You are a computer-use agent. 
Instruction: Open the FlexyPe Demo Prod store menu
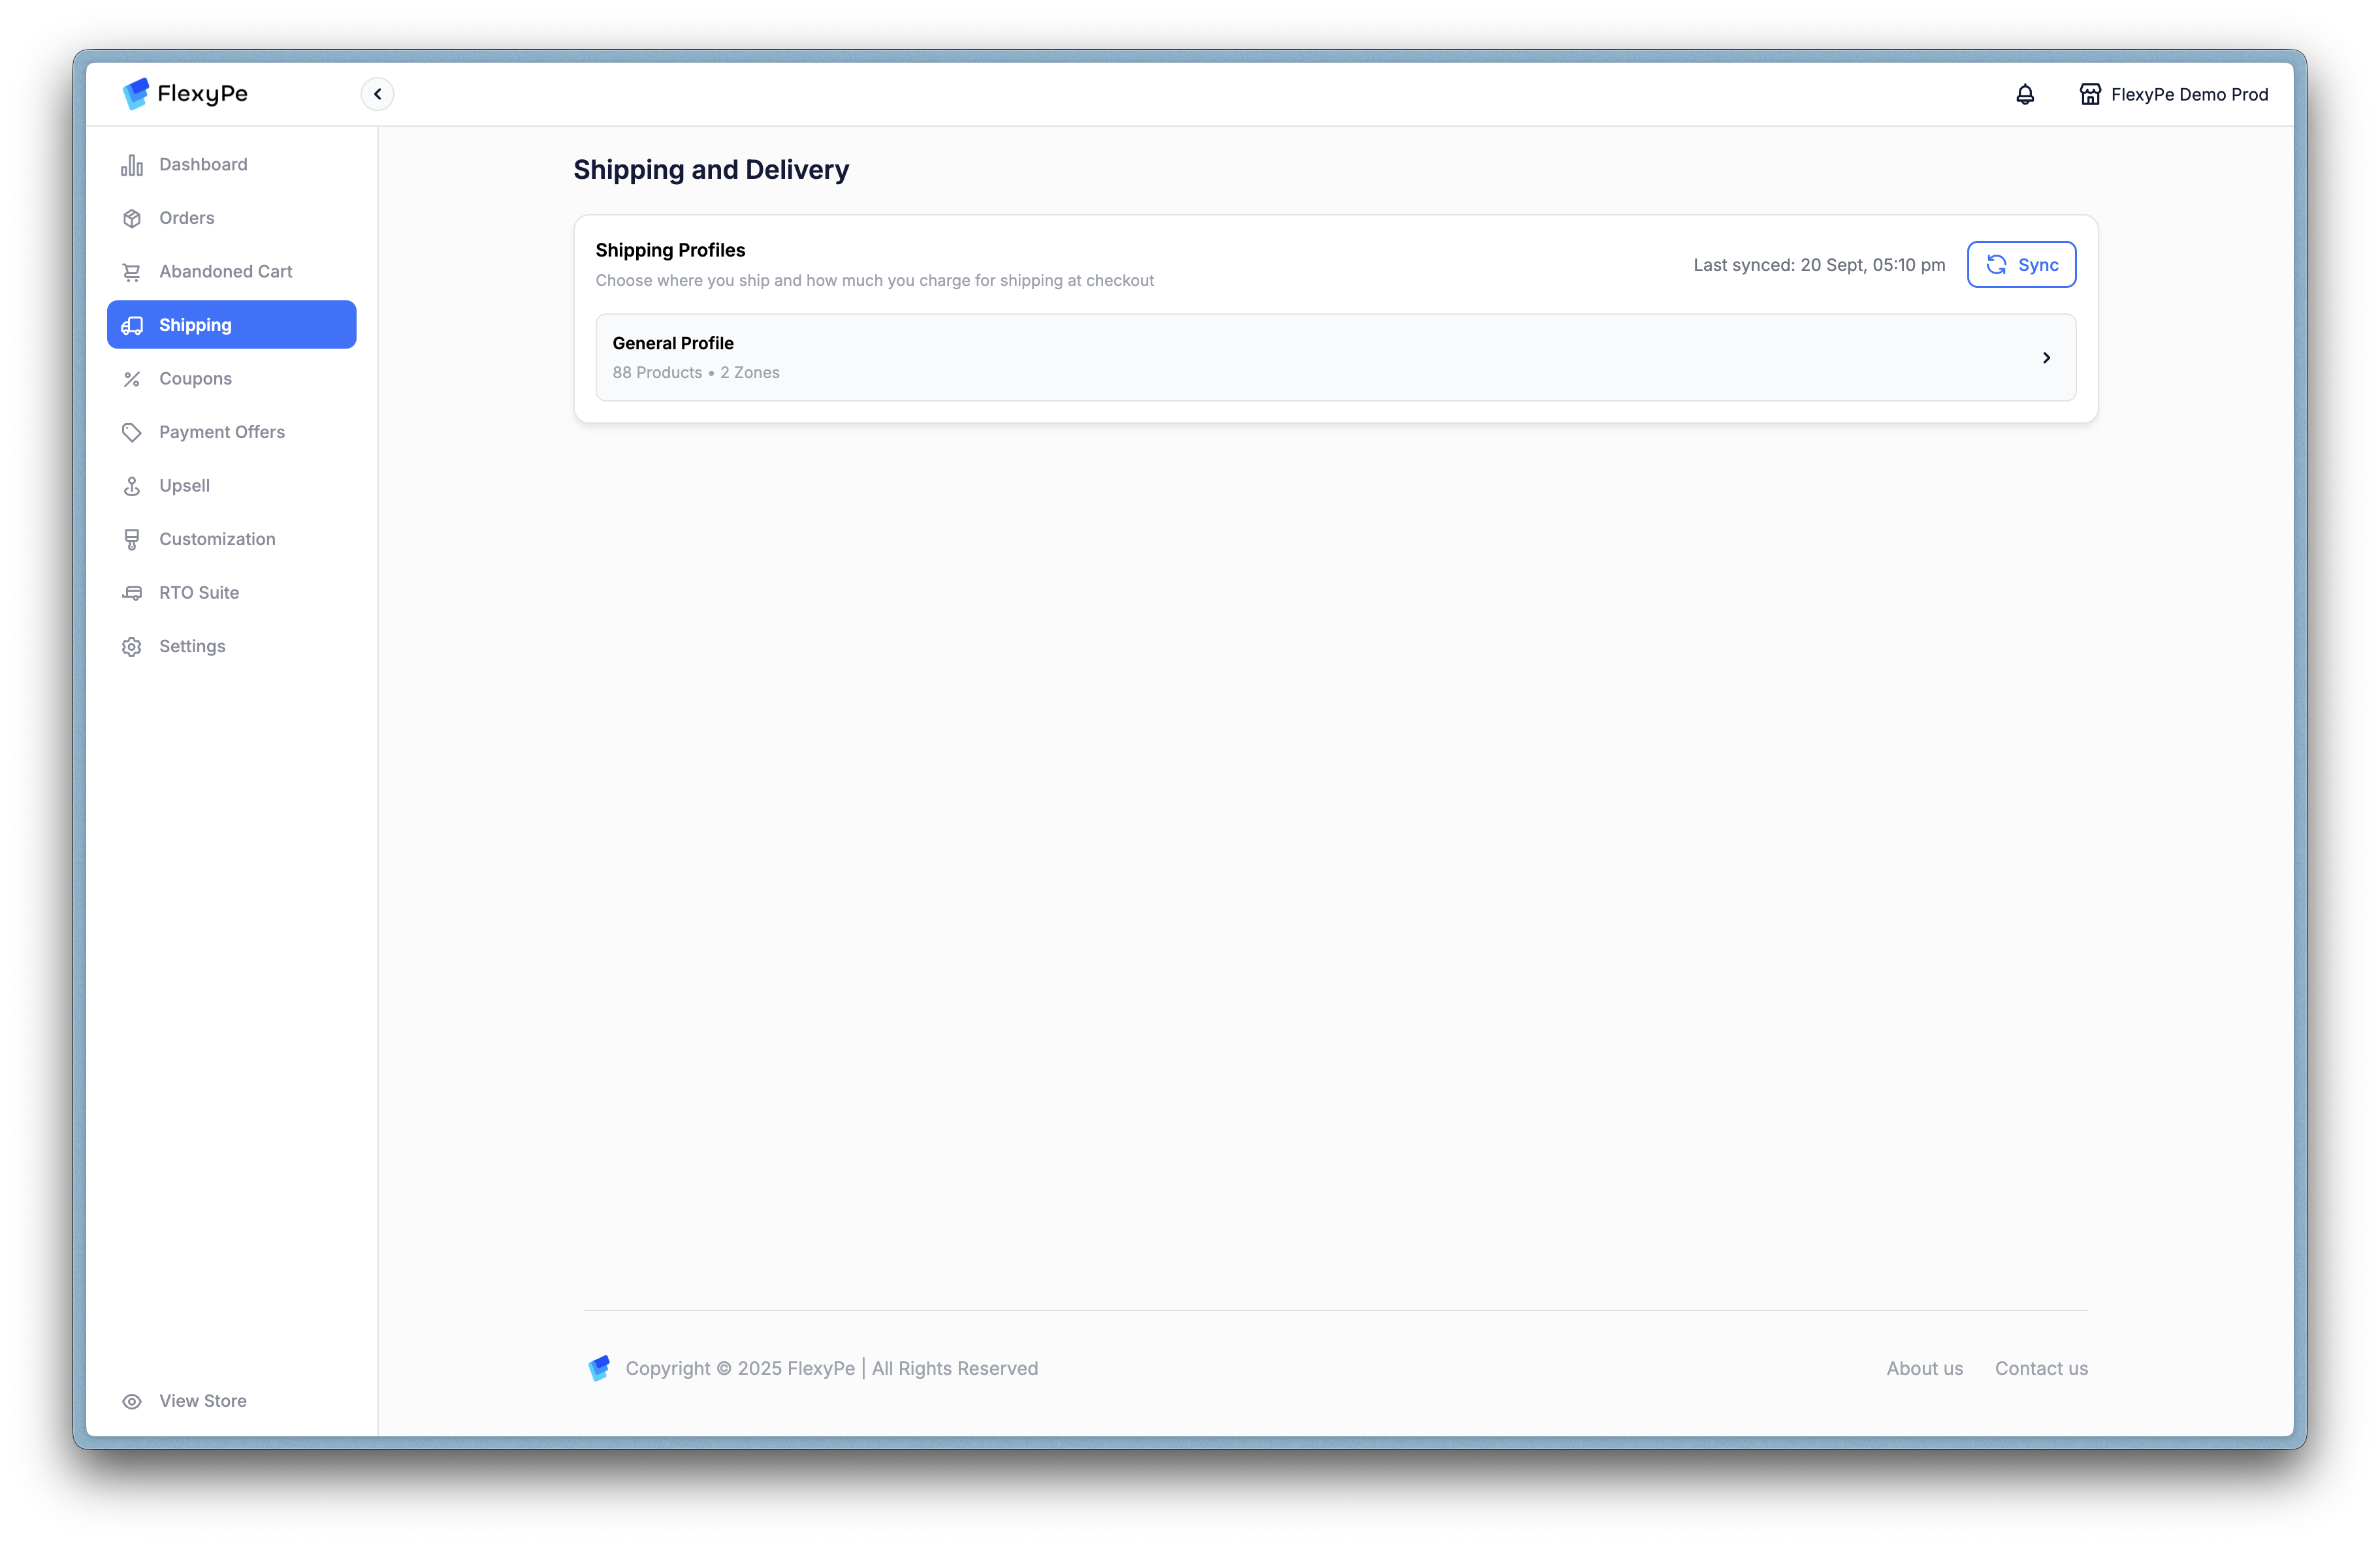click(x=2188, y=95)
